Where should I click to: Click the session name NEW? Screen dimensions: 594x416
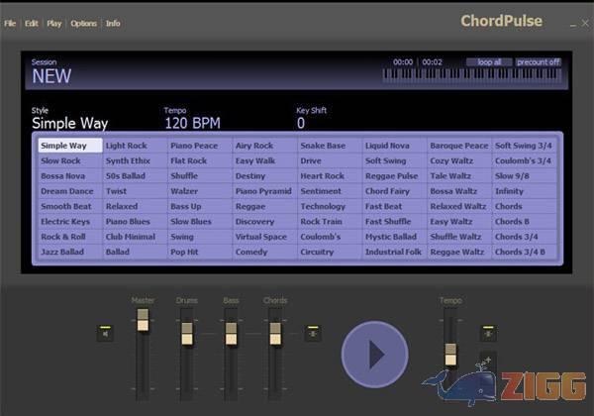51,75
